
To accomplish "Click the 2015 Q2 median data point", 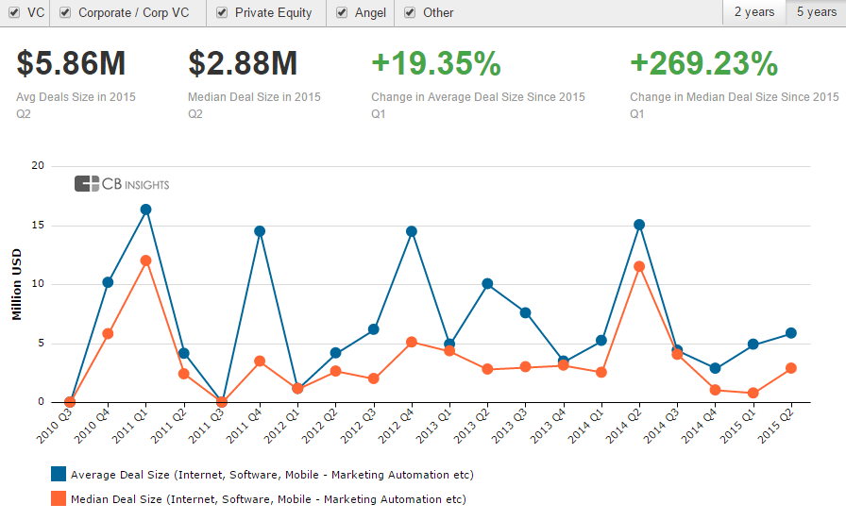I will [791, 368].
